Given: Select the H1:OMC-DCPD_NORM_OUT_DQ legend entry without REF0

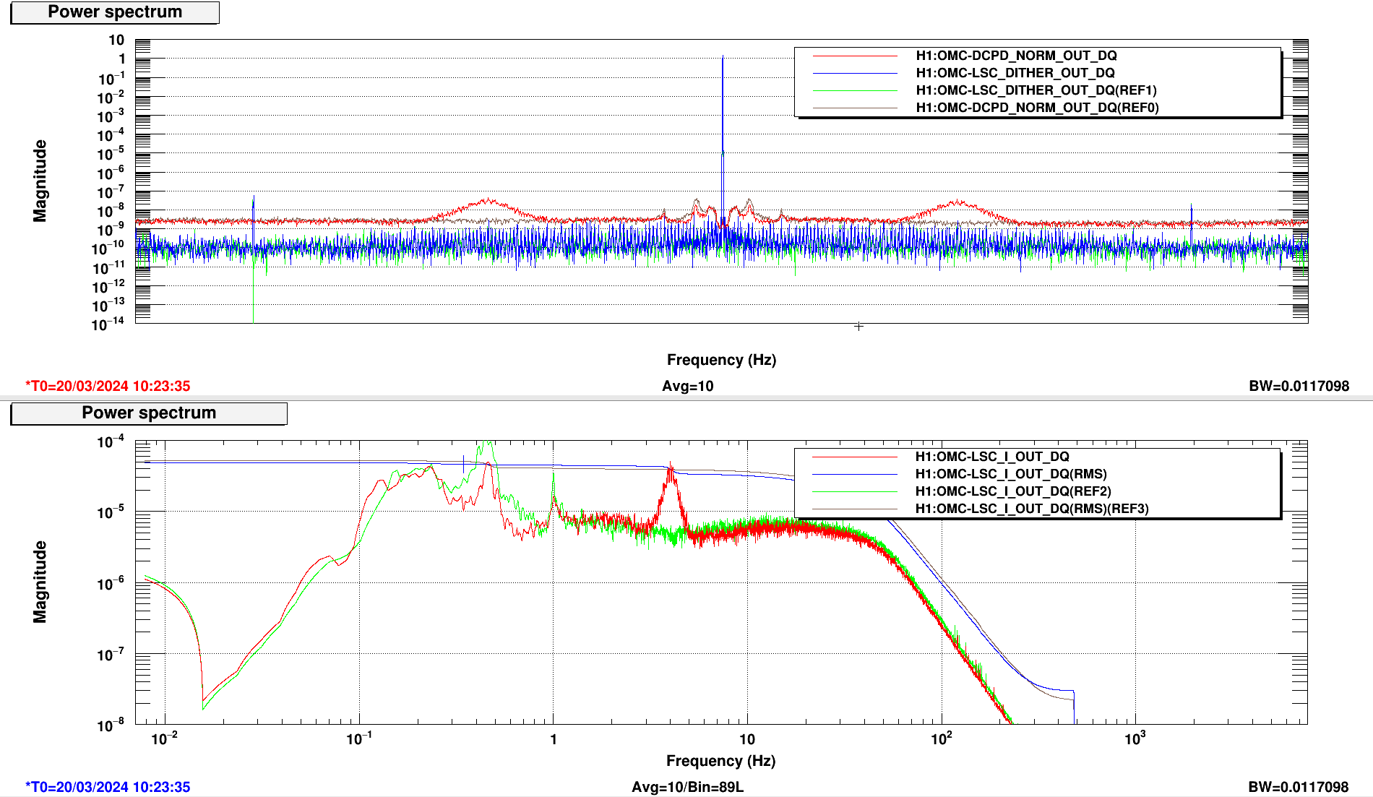Looking at the screenshot, I should coord(1016,56).
